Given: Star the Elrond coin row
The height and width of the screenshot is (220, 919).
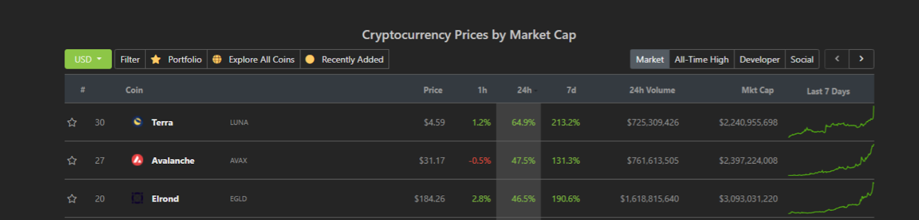Looking at the screenshot, I should tap(72, 199).
